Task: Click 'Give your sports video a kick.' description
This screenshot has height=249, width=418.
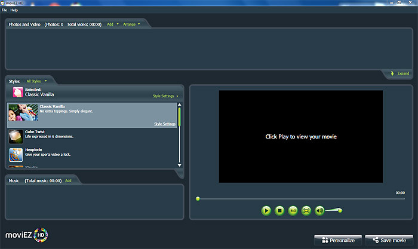Action: tap(48, 155)
